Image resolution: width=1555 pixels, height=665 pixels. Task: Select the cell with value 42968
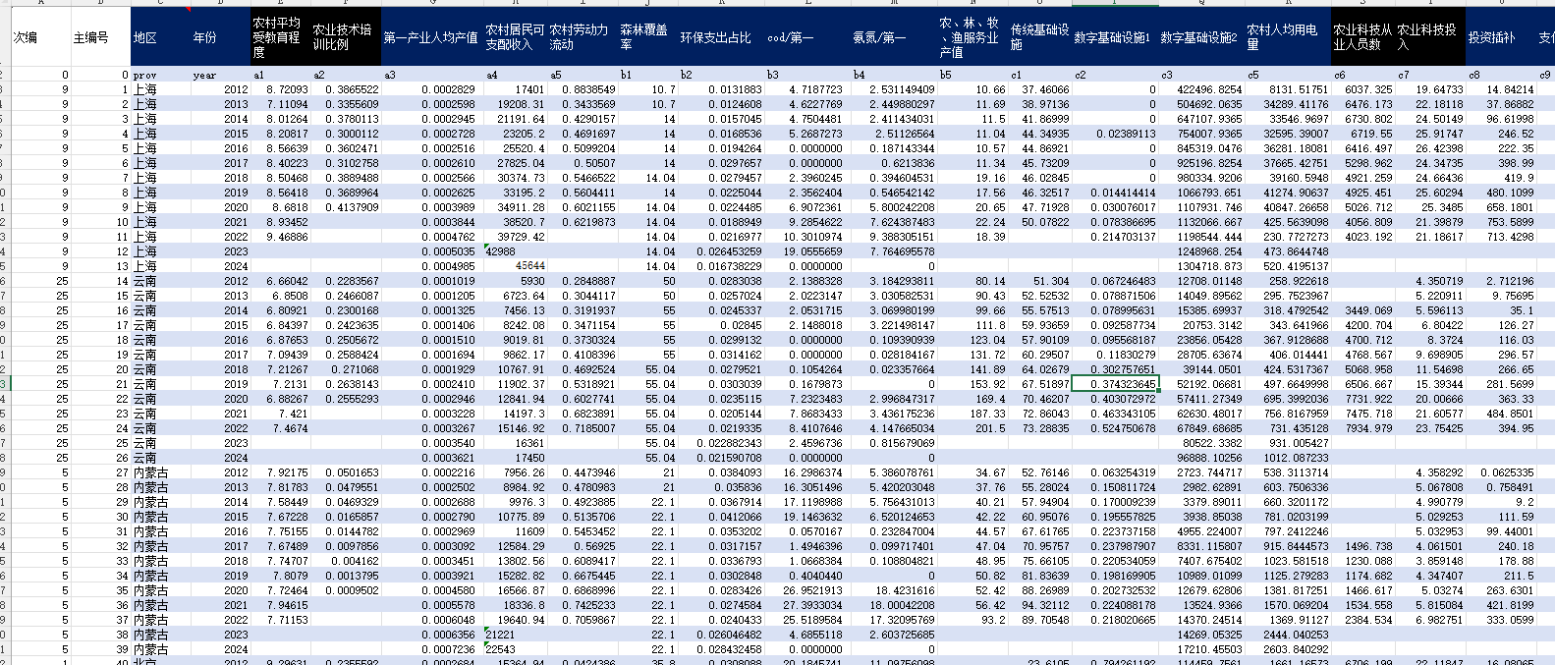[x=515, y=251]
